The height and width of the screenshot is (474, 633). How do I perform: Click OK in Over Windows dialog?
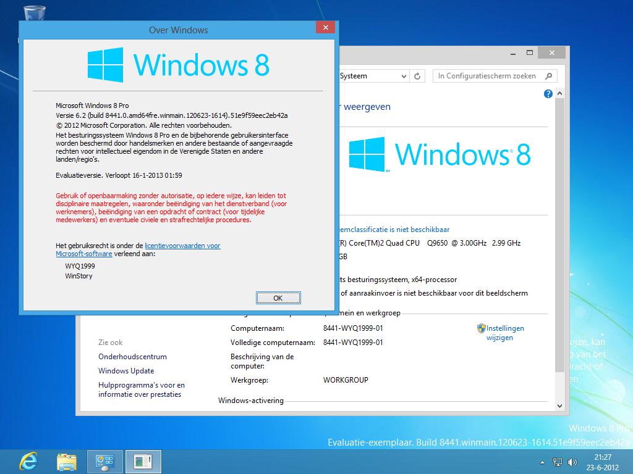[x=278, y=298]
